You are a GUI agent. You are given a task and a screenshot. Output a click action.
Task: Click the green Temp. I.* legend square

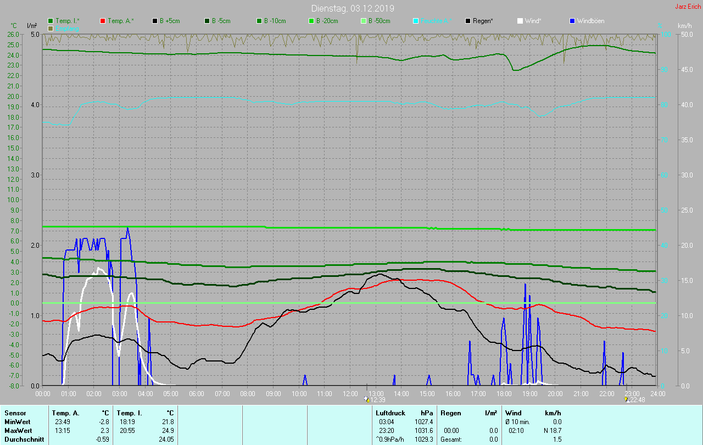click(x=51, y=21)
